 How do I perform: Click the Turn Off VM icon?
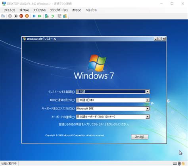pos(16,16)
